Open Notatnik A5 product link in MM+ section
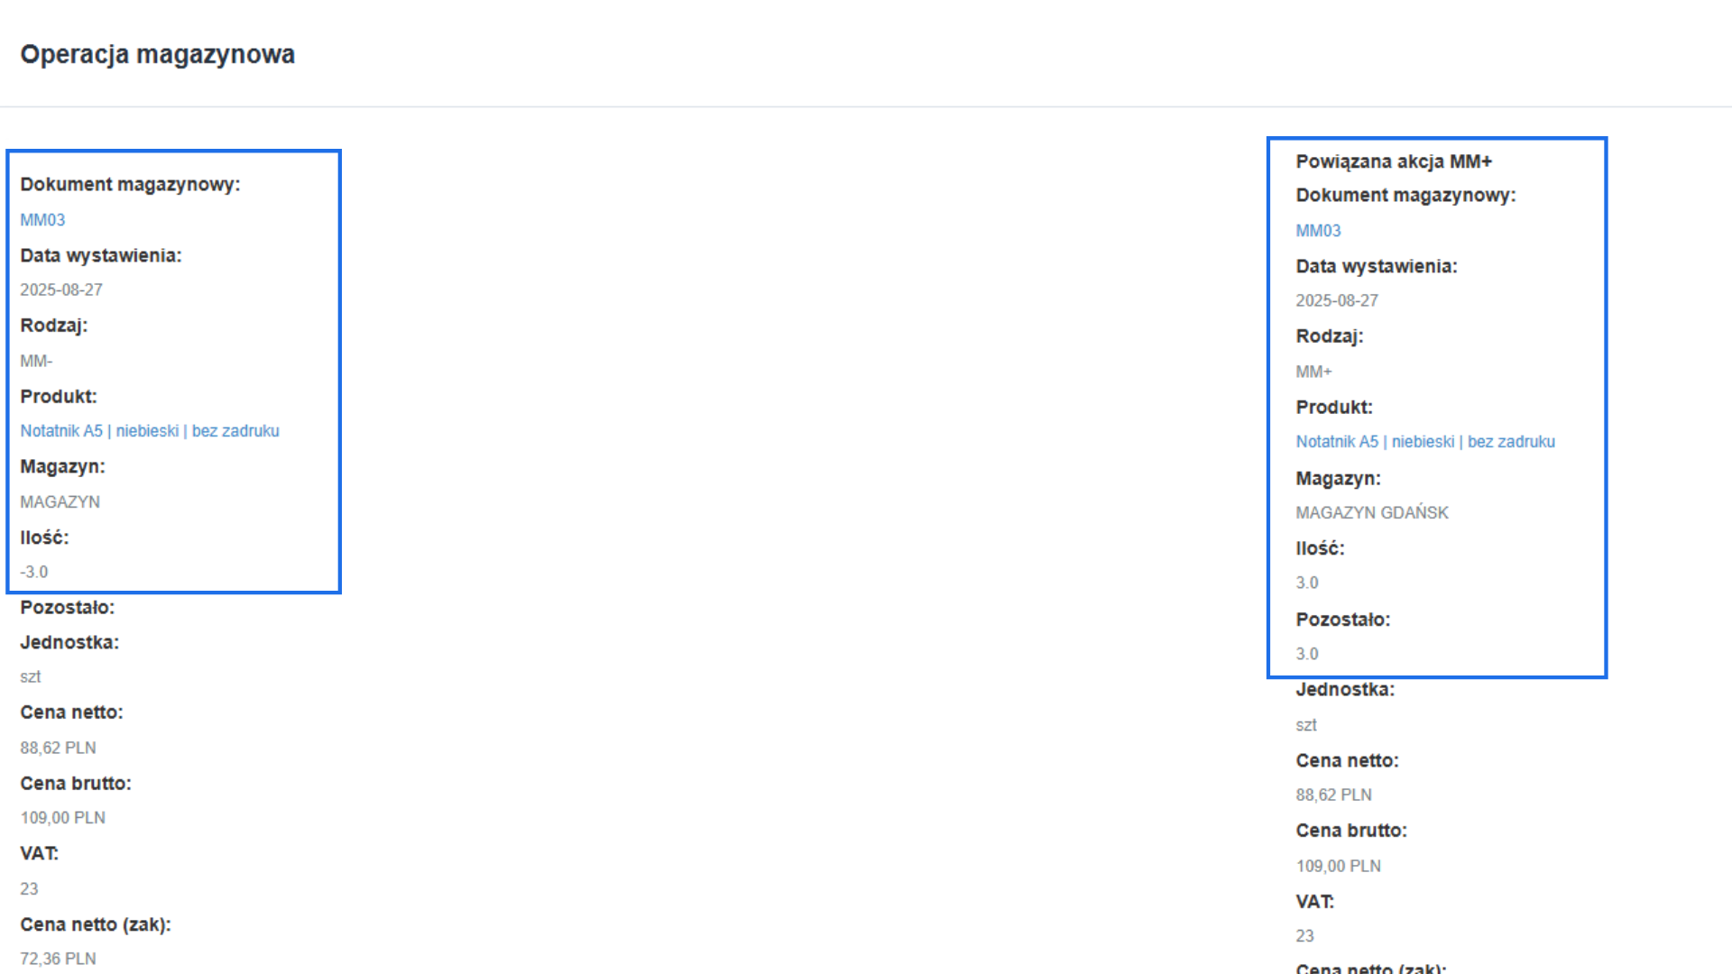Image resolution: width=1732 pixels, height=974 pixels. (1425, 442)
